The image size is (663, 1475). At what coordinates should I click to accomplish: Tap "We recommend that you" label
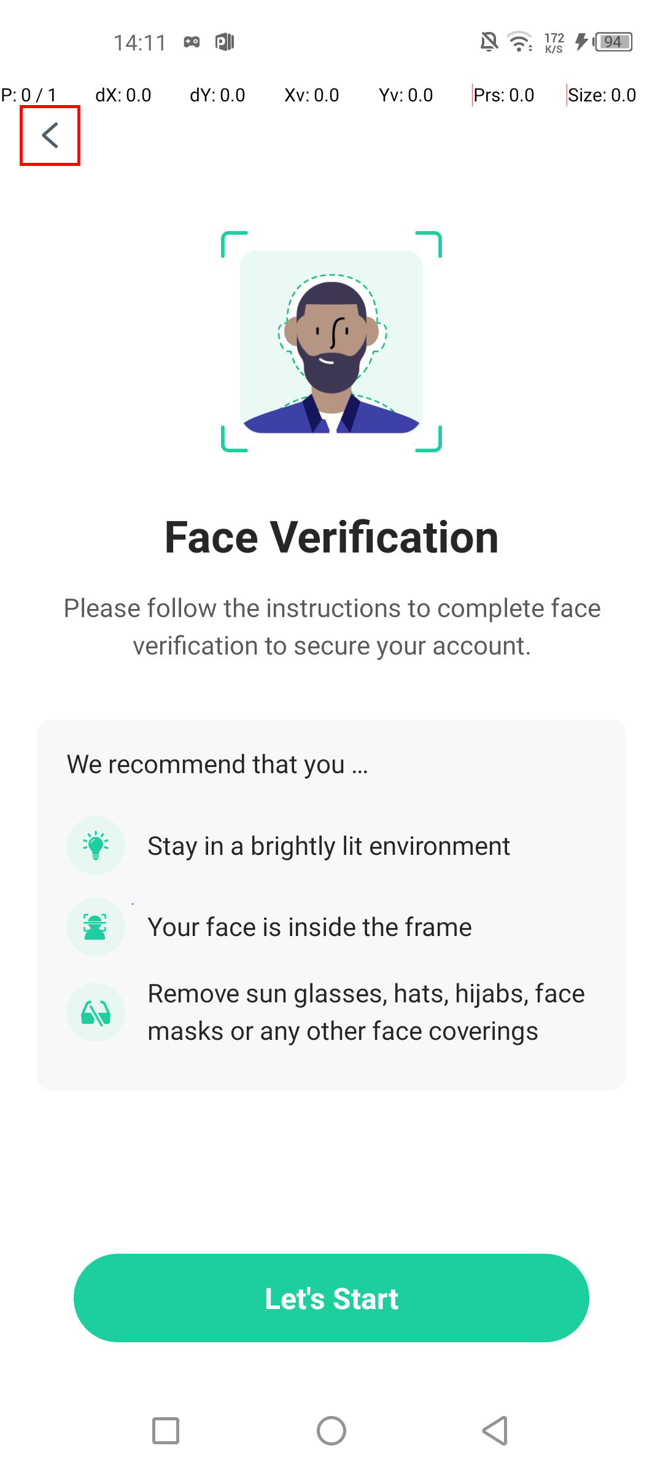(x=217, y=765)
